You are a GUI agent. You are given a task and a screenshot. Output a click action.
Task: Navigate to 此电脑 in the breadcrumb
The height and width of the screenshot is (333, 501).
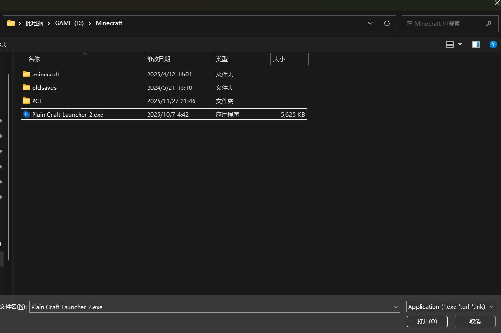coord(34,23)
